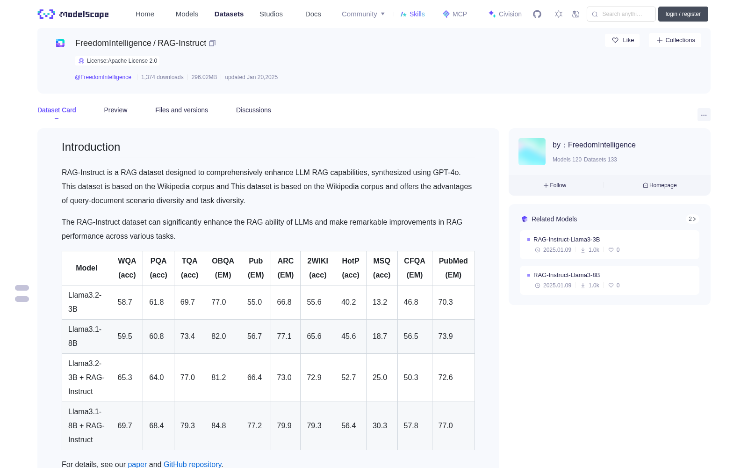
Task: Switch to the Discussions tab
Action: point(253,110)
